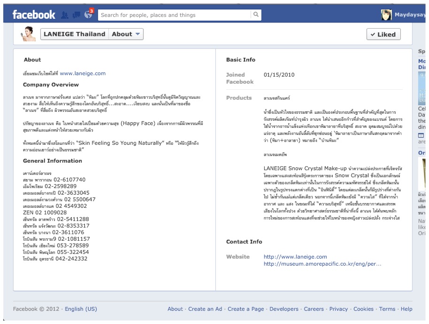Toggle the Liked button
Viewport: 429px width, 324px height.
point(383,34)
